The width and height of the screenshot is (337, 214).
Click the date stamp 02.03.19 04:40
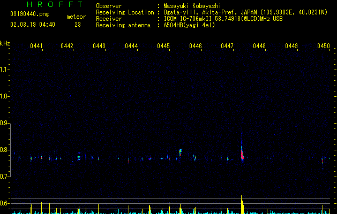tap(33, 25)
